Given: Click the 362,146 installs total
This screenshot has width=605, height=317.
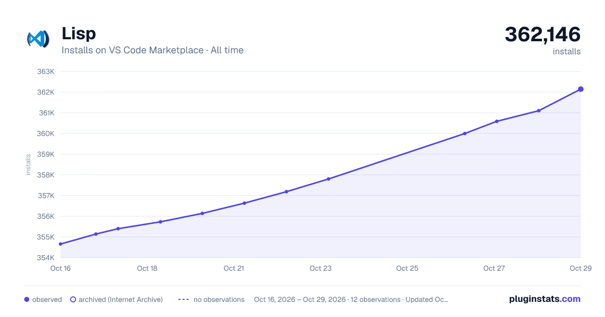Looking at the screenshot, I should click(x=542, y=35).
